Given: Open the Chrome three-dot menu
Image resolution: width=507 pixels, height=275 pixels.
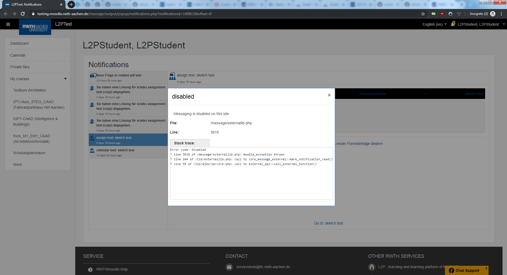Looking at the screenshot, I should point(501,14).
